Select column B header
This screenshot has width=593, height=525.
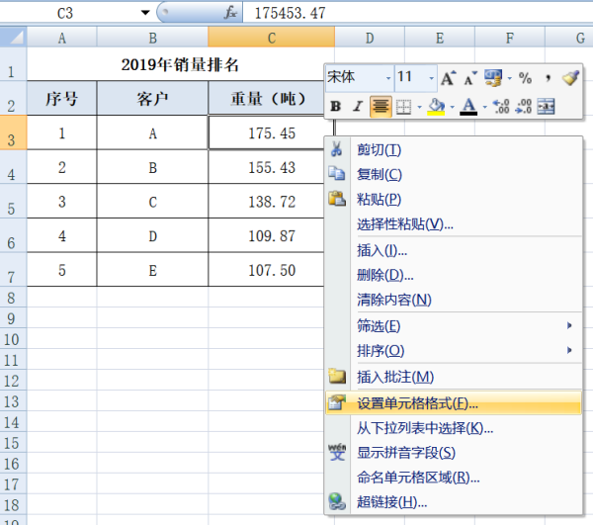152,38
